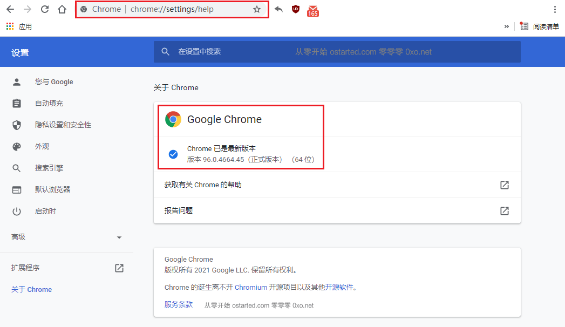Click the magnifier icon beside 搜索引擎
565x327 pixels.
[17, 168]
